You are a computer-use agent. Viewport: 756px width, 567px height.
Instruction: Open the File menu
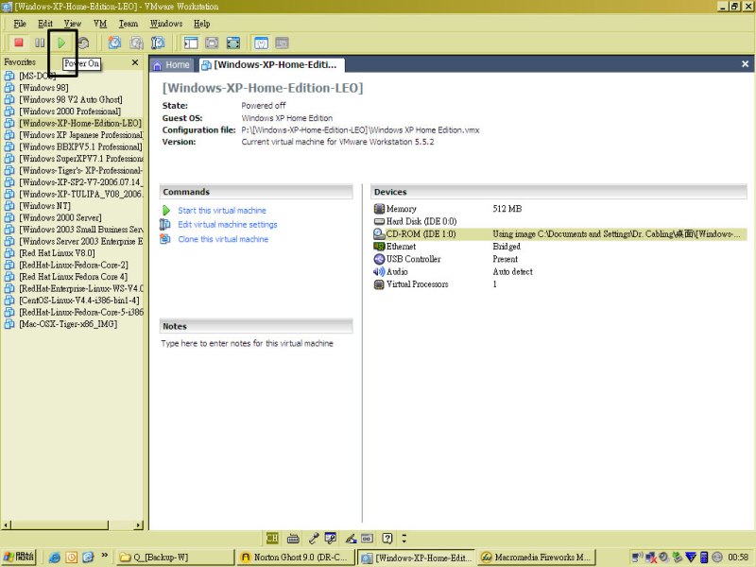tap(20, 24)
